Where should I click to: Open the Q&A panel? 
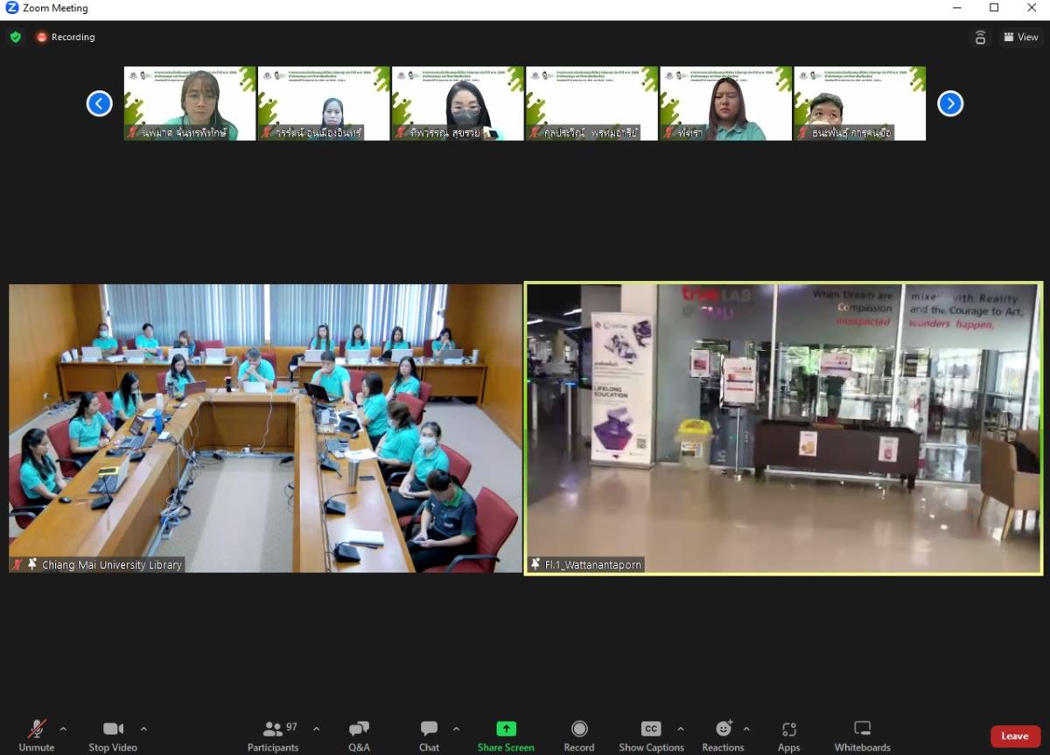(x=359, y=735)
